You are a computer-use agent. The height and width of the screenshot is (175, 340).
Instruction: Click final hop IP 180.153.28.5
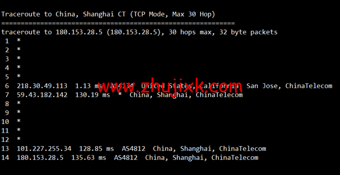[x=40, y=158]
